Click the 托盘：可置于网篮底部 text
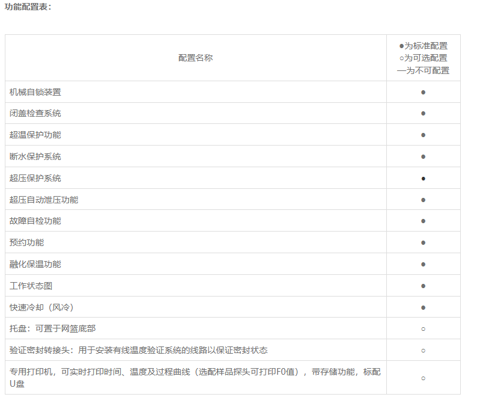The width and height of the screenshot is (480, 403). pos(53,328)
